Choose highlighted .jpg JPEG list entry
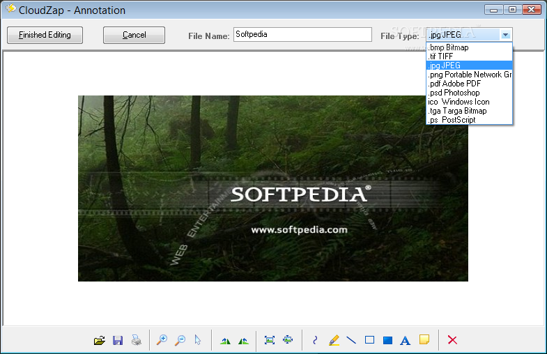This screenshot has height=354, width=547. tap(469, 66)
